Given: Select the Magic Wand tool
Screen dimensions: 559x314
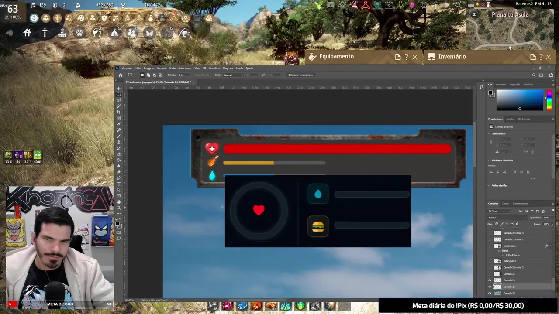Looking at the screenshot, I should [119, 106].
